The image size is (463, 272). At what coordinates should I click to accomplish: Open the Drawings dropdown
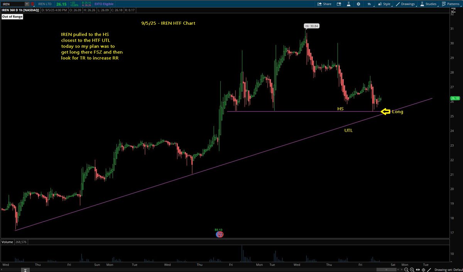pos(406,4)
